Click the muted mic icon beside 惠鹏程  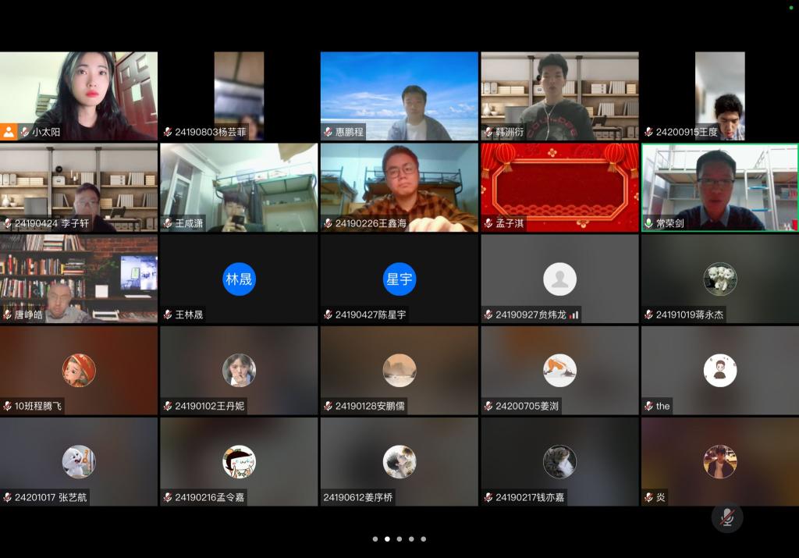pos(328,132)
